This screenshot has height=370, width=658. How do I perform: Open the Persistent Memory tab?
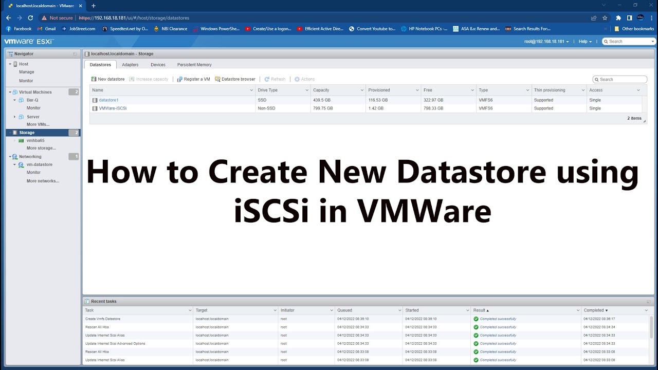[194, 65]
